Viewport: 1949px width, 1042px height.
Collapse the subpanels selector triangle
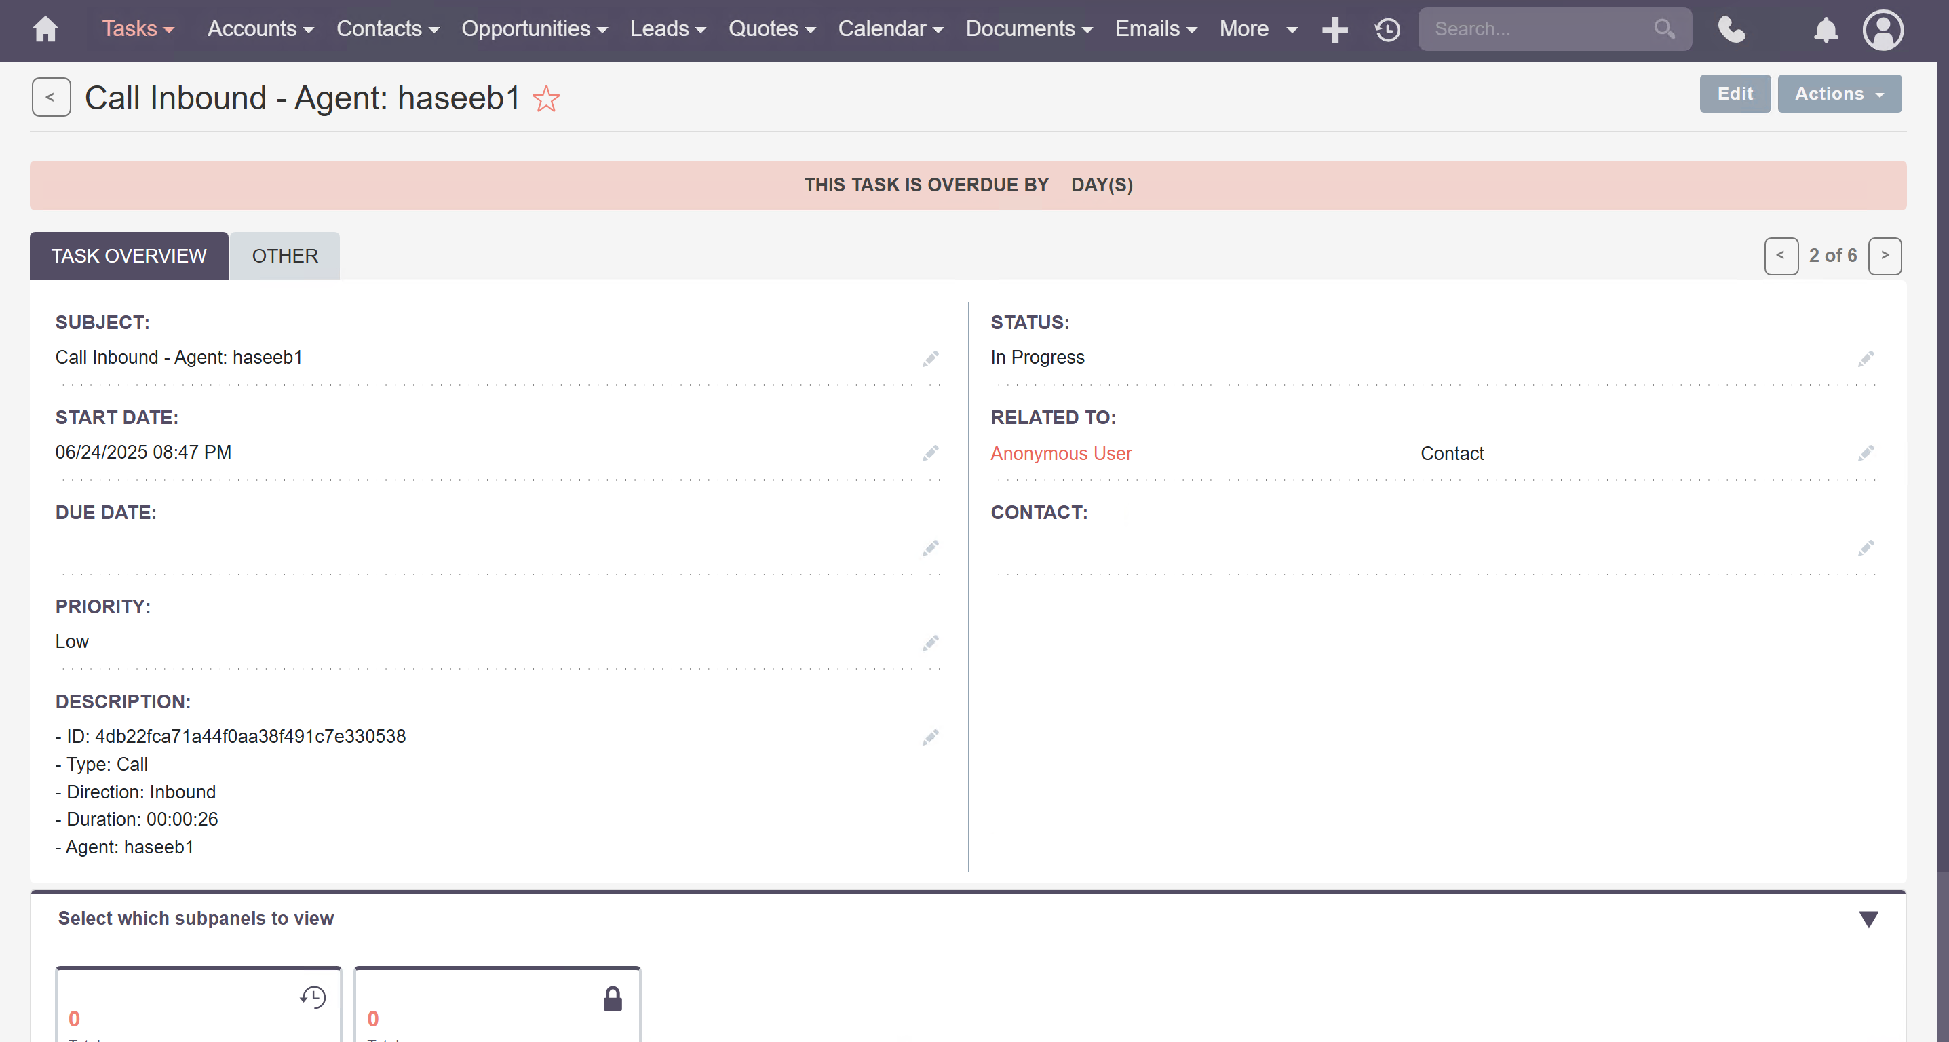[x=1868, y=919]
